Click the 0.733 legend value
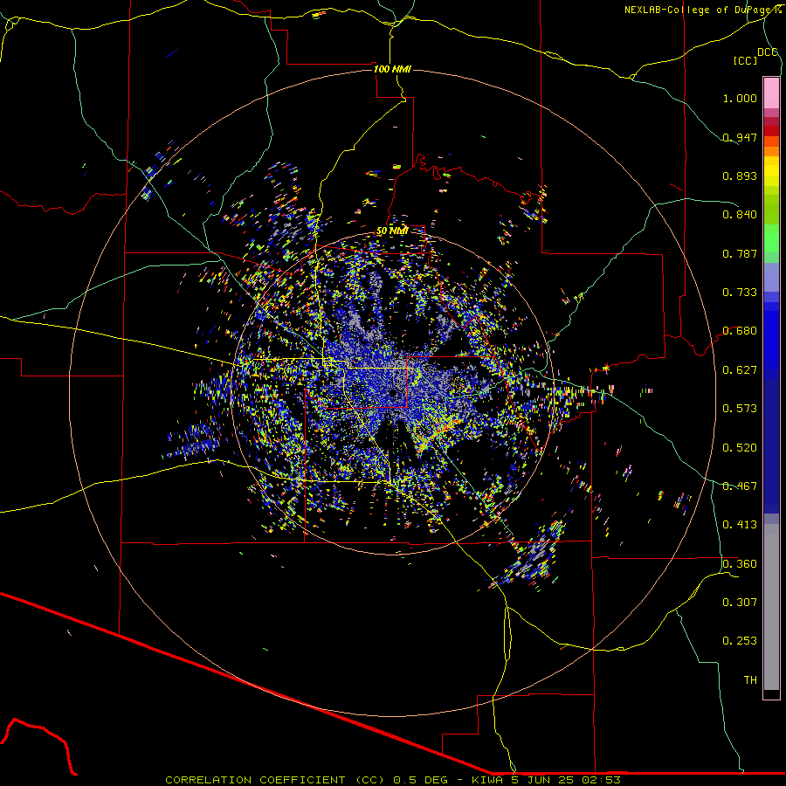The height and width of the screenshot is (786, 786). click(740, 293)
